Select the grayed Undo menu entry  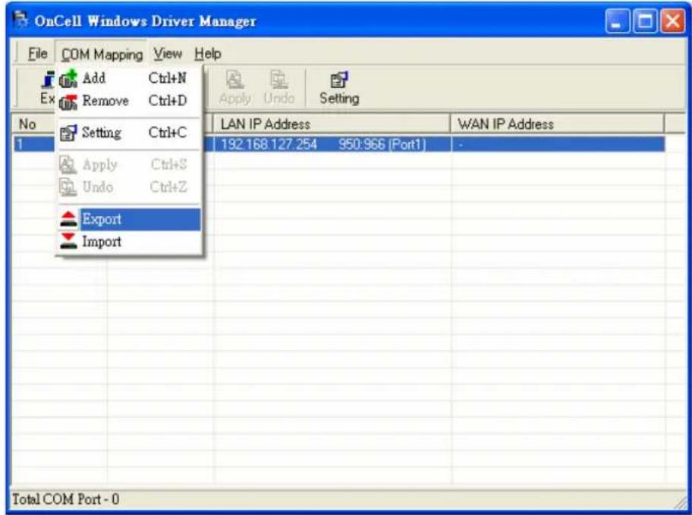[x=129, y=187]
